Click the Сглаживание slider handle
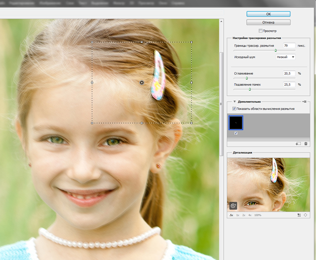 247,78
